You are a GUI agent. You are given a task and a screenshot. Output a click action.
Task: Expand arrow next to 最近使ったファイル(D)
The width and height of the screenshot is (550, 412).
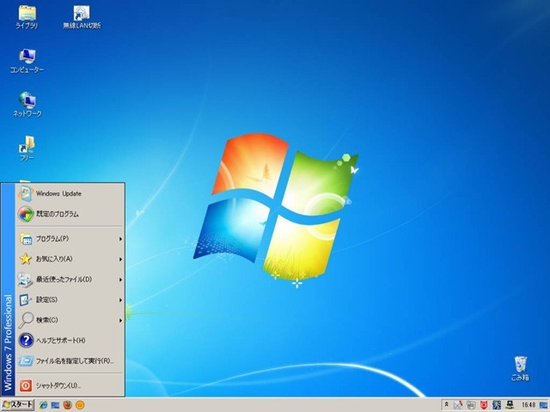(120, 280)
